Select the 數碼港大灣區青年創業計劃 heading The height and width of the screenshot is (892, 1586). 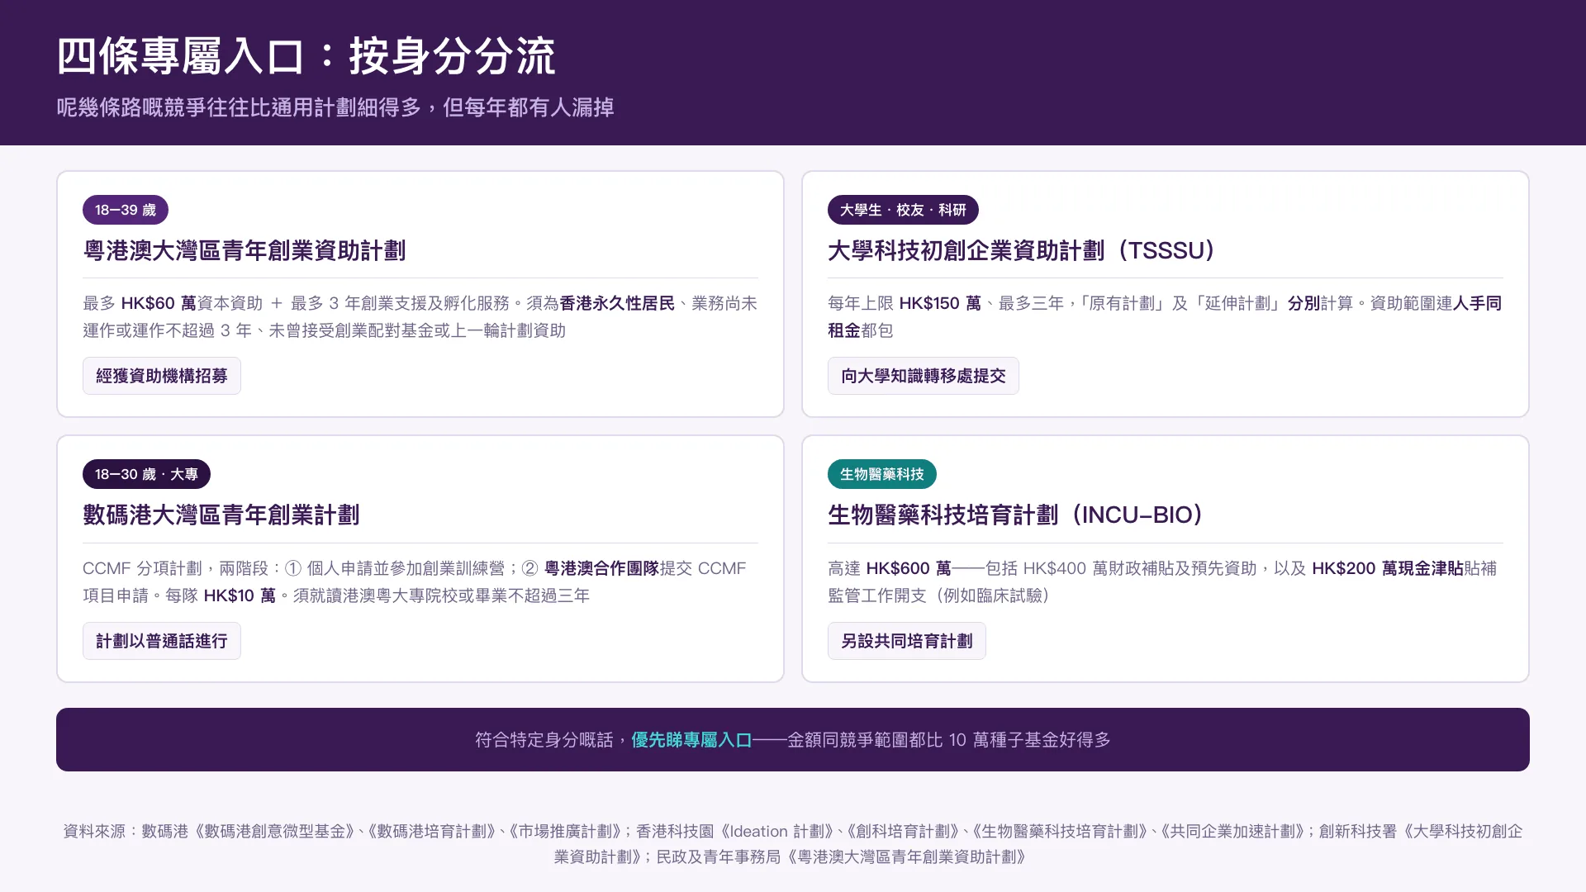point(221,515)
